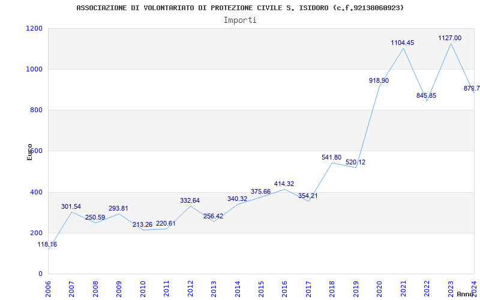Image resolution: width=480 pixels, height=300 pixels.
Task: Select the 256.42 data label
Action: pyautogui.click(x=214, y=216)
